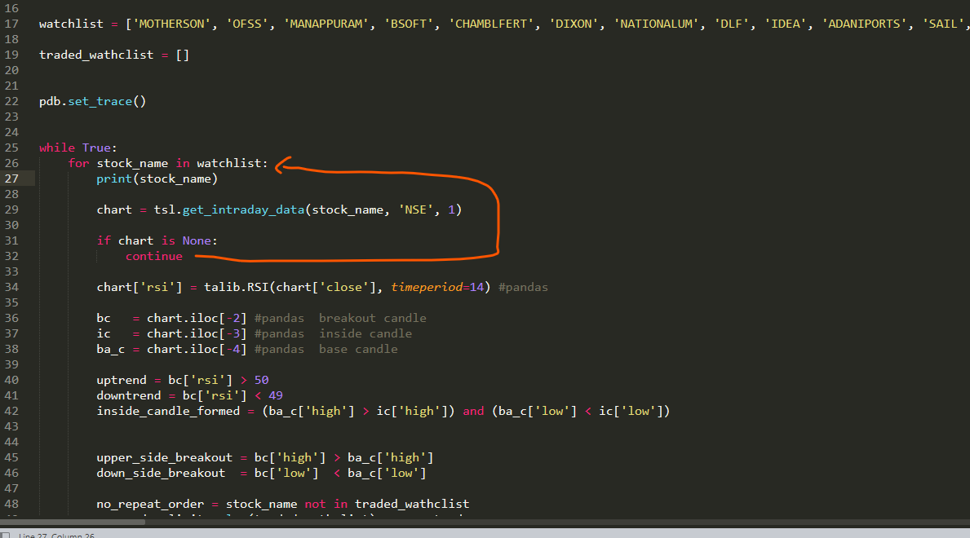Click the 'breakout candle' comment text
Screen dimensions: 970x538
372,318
